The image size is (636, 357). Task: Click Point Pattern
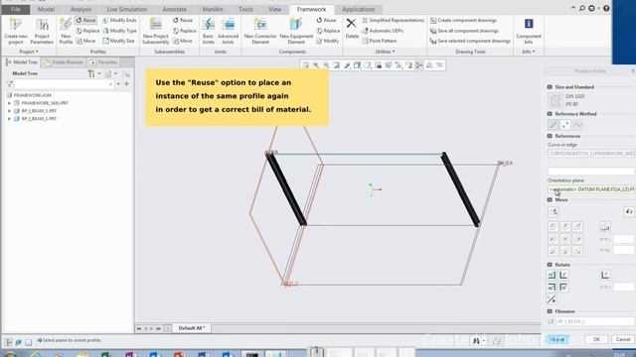[379, 41]
